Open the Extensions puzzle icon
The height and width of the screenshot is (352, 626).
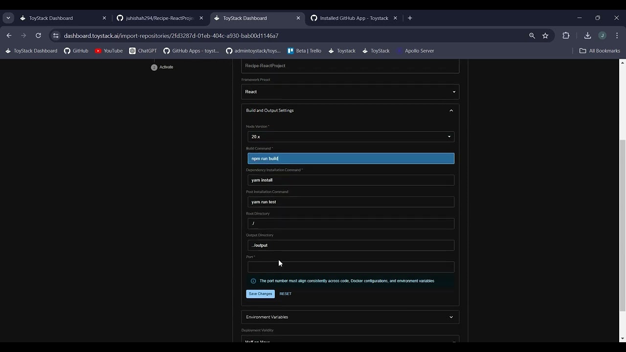tap(566, 35)
